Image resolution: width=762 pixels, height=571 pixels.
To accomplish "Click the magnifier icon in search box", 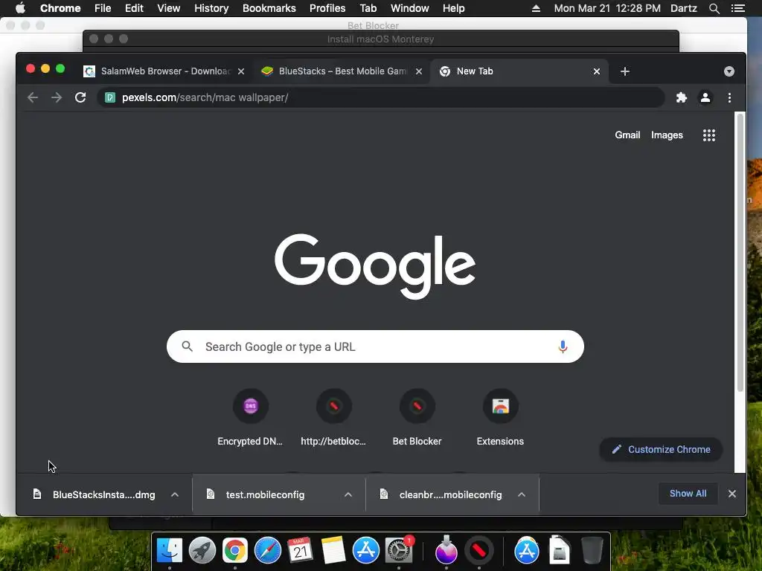I will coord(187,346).
